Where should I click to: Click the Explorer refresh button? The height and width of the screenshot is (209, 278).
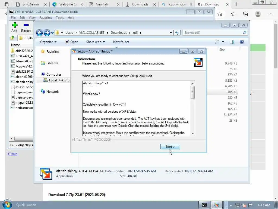(x=177, y=33)
